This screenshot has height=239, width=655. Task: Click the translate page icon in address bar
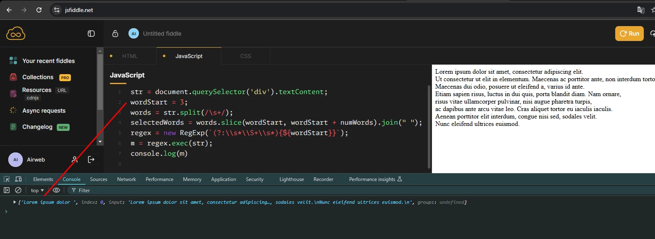pyautogui.click(x=641, y=10)
